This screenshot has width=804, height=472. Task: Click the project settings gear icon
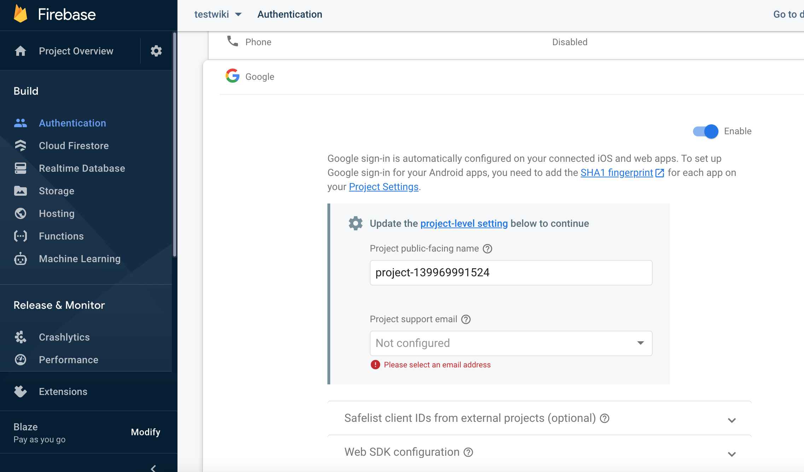coord(156,51)
